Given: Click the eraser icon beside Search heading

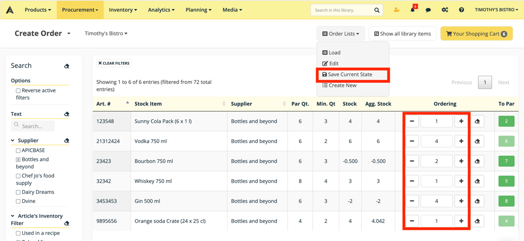Looking at the screenshot, I should [x=67, y=66].
